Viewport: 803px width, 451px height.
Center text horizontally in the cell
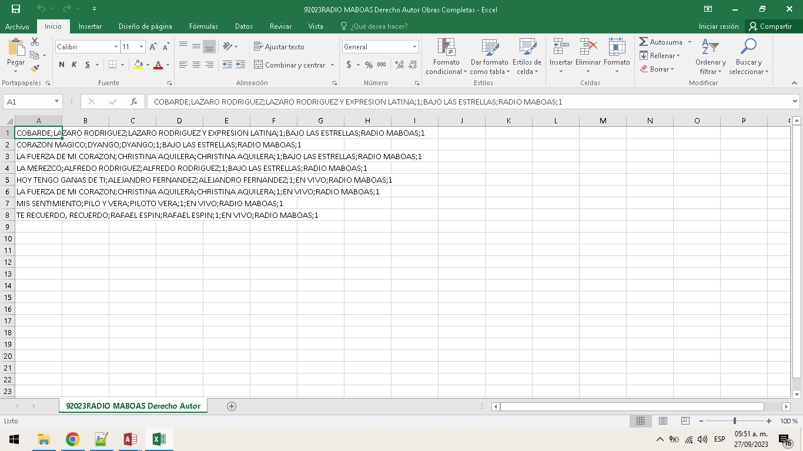(196, 65)
